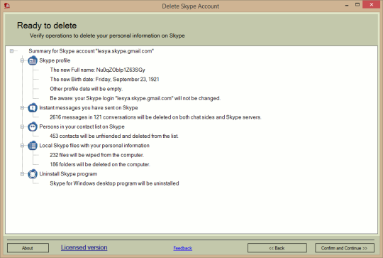The image size is (383, 258).
Task: Select the "2616 messages in 121 conversations" row
Action: [x=155, y=117]
